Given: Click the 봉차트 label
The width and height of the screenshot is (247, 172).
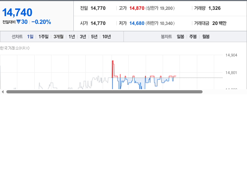Looking at the screenshot, I should pos(166,37).
